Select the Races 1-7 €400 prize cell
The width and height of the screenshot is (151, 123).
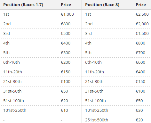click(x=66, y=43)
